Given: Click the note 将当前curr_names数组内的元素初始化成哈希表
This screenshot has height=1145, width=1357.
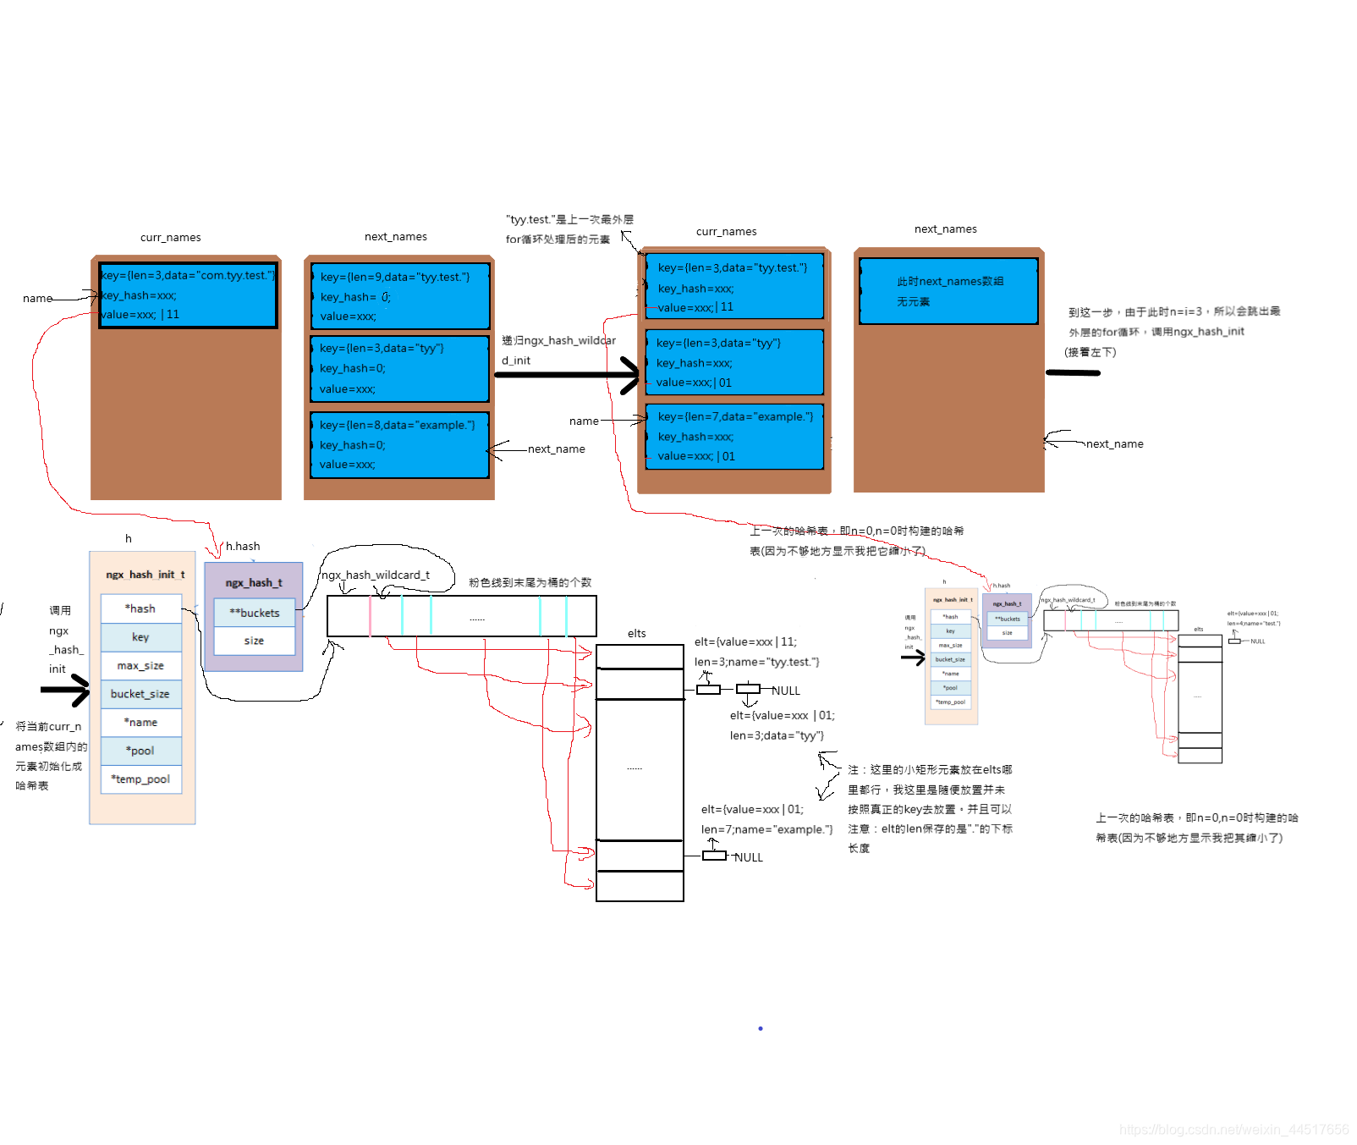Looking at the screenshot, I should coord(51,757).
